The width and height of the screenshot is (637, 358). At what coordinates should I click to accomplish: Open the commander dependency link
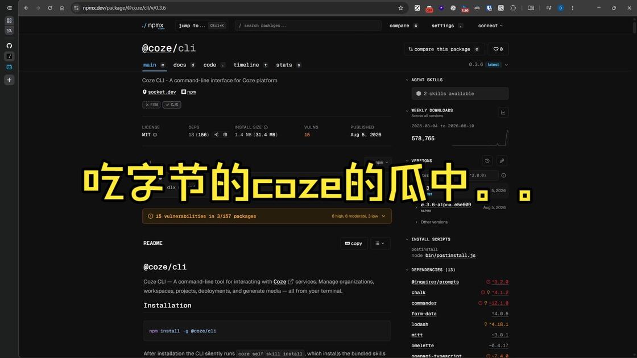point(424,303)
